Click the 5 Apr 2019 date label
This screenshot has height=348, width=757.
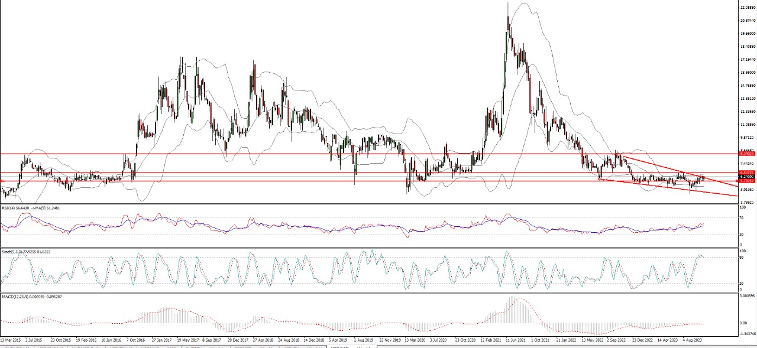[x=338, y=340]
